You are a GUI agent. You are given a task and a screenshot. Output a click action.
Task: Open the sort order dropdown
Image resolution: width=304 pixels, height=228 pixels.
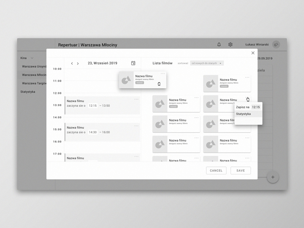pyautogui.click(x=207, y=63)
